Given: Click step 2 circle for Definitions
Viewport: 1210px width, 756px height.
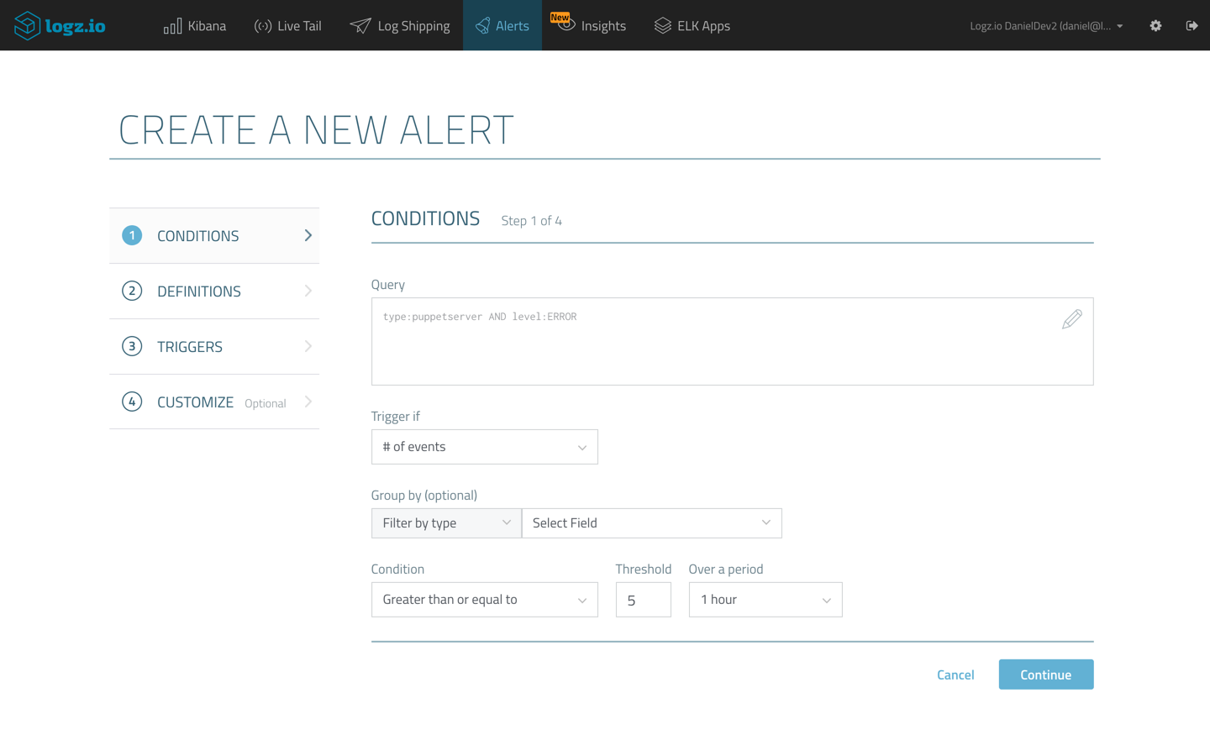Looking at the screenshot, I should (132, 291).
